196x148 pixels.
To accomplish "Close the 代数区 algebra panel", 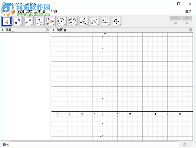I will (x=48, y=30).
